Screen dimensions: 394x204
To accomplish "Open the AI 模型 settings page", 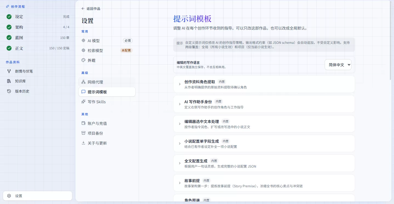I will tap(107, 41).
